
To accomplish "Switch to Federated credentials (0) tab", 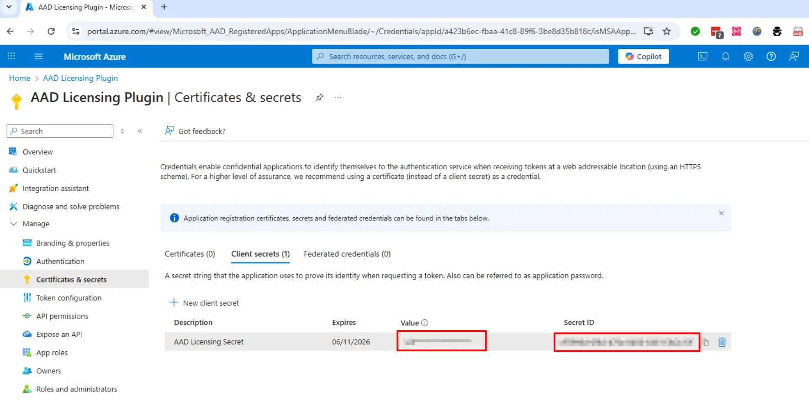I will coord(347,254).
